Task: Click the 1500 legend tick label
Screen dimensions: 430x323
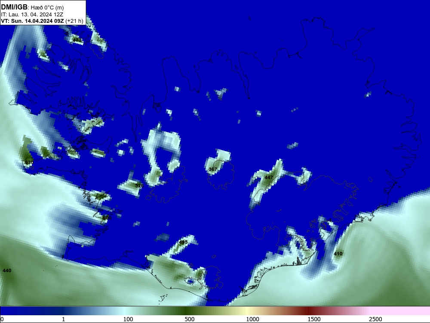Action: click(x=314, y=319)
